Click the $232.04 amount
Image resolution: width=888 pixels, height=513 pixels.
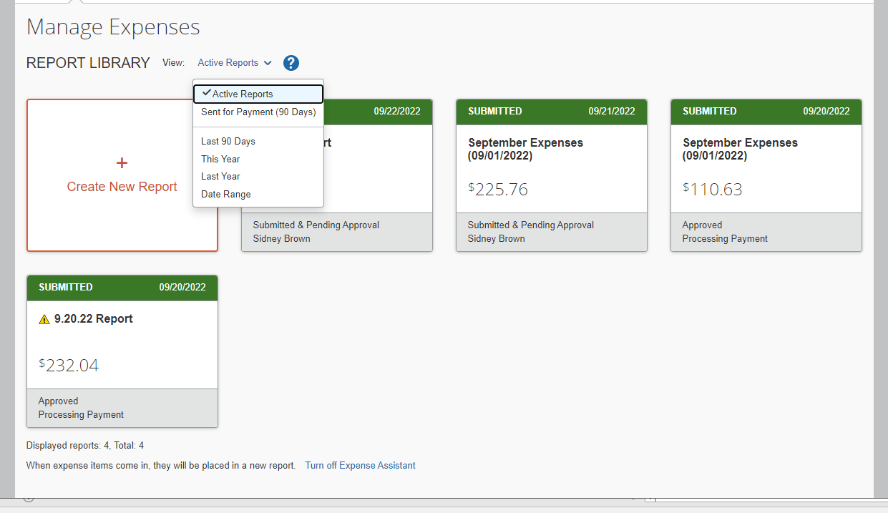tap(69, 366)
